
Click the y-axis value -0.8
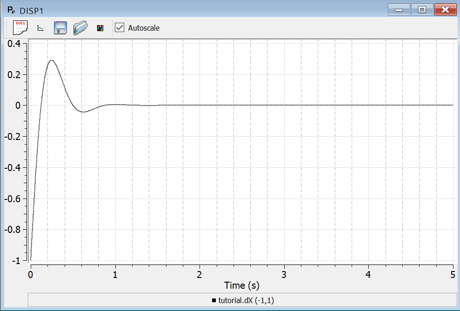tap(12, 230)
